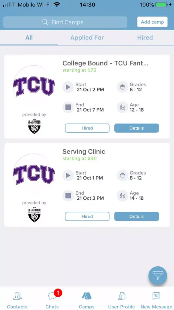Select the All tab
Image resolution: width=174 pixels, height=310 pixels.
29,38
